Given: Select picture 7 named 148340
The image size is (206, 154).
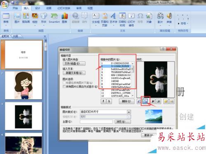Looking at the screenshot, I should [x=116, y=81].
